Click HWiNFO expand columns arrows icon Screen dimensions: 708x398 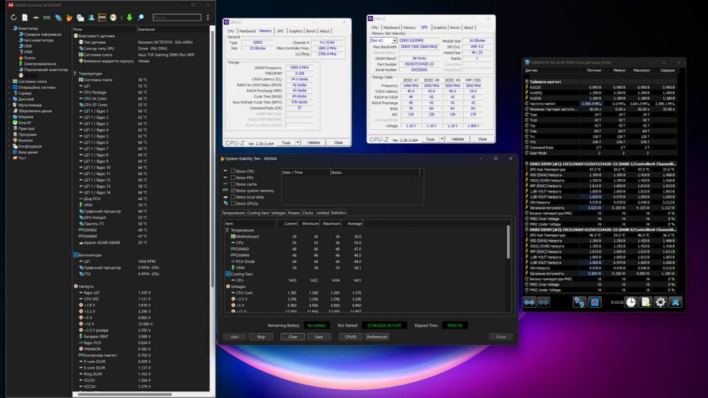(x=529, y=302)
